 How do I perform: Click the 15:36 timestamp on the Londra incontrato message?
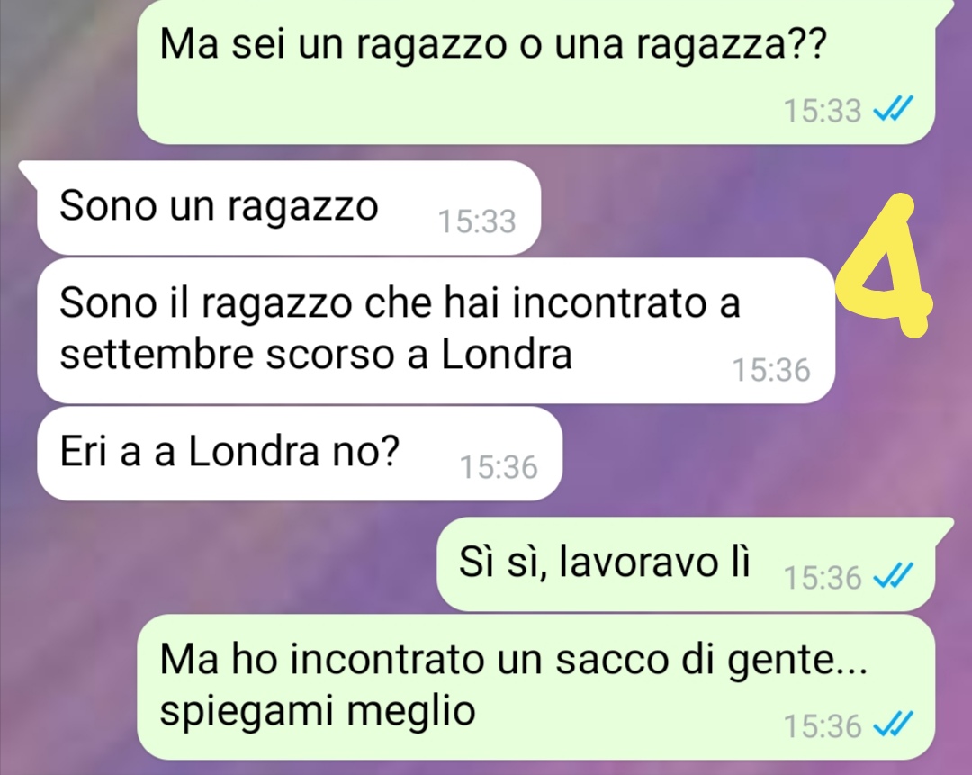point(772,370)
